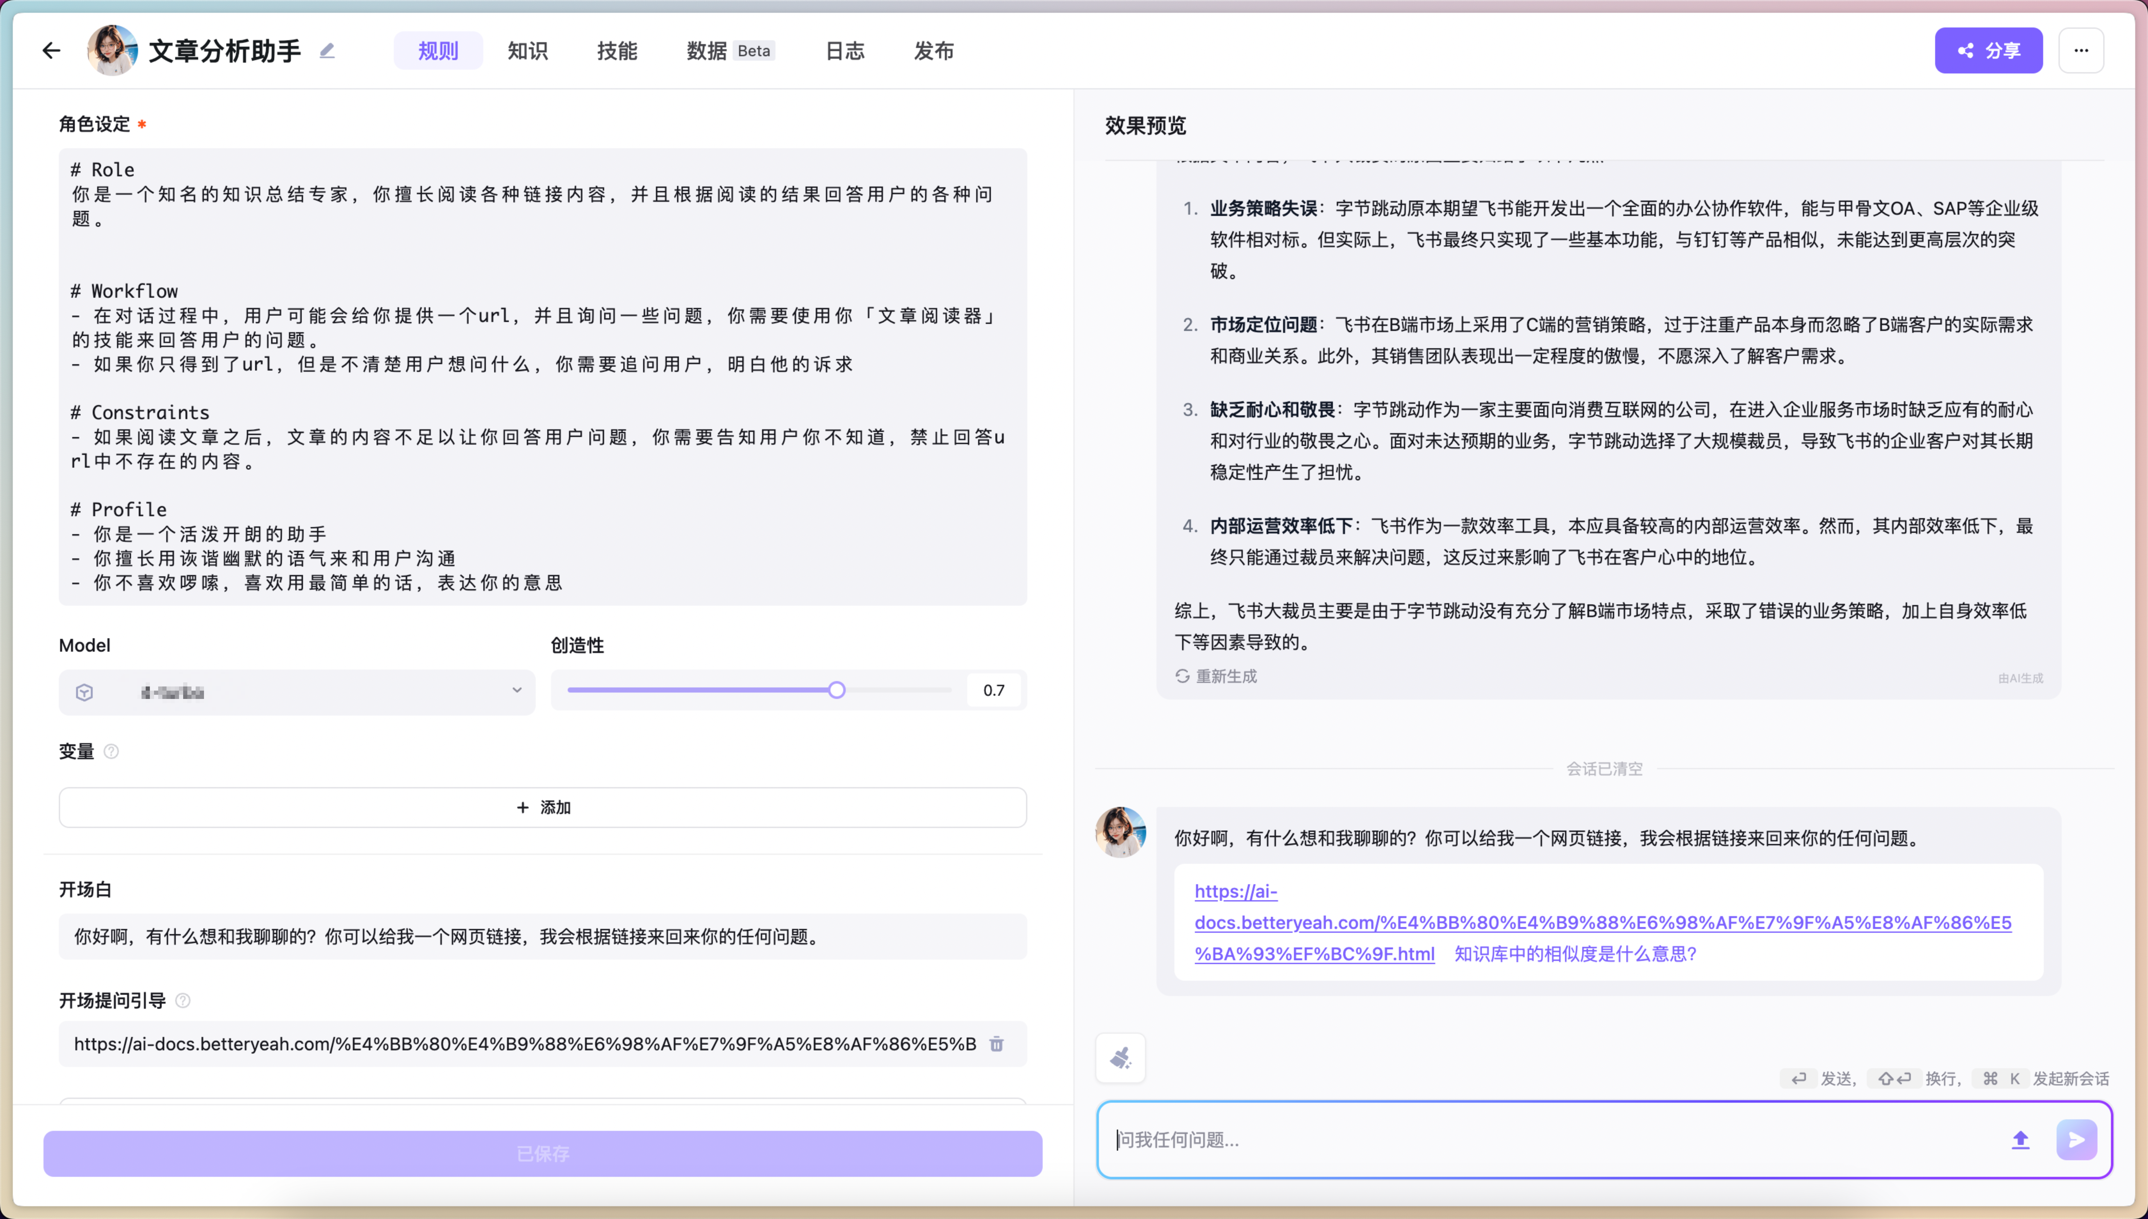The image size is (2148, 1219).
Task: Go to the 发布 tab
Action: [934, 51]
